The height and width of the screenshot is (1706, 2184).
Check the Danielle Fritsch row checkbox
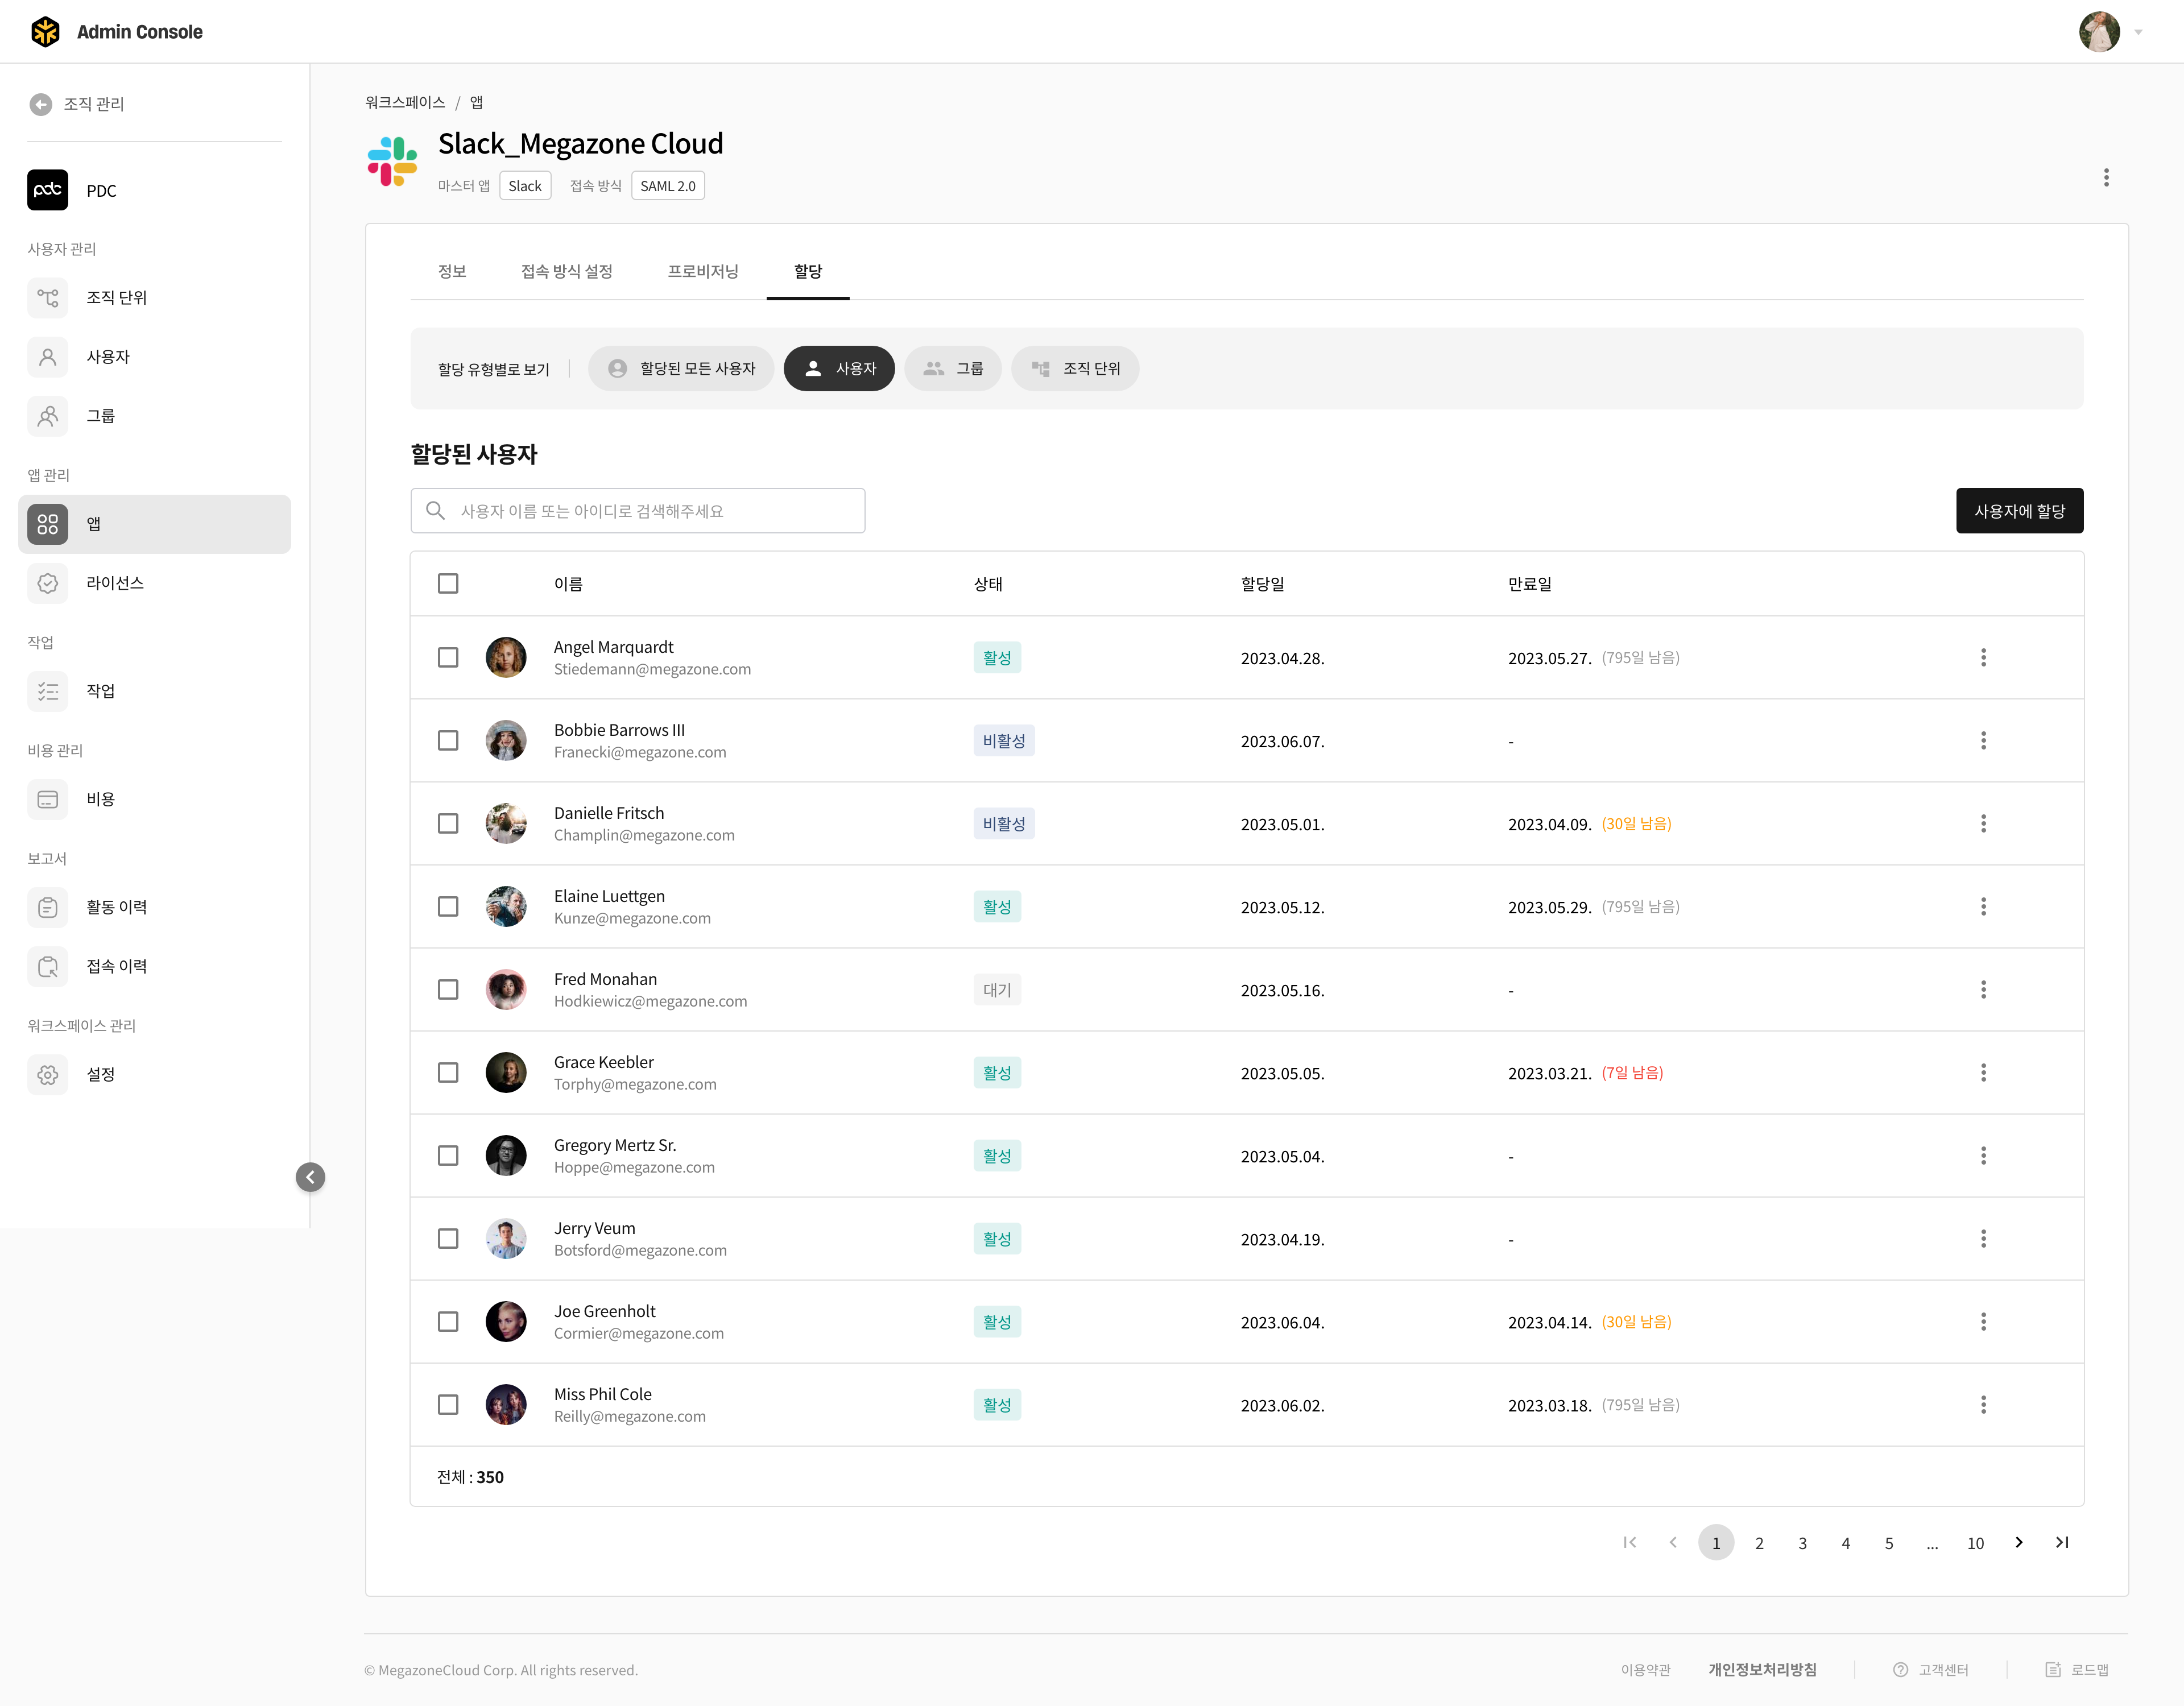tap(448, 824)
